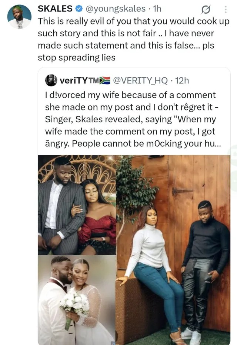This screenshot has width=237, height=345.
Task: Open the wedding bouquet photo
Action: (77, 300)
